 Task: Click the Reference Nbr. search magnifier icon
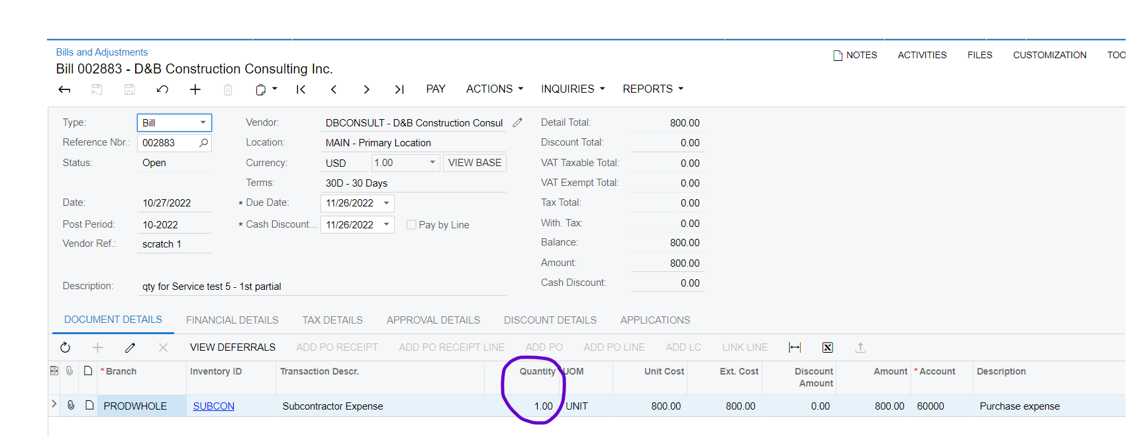[204, 142]
